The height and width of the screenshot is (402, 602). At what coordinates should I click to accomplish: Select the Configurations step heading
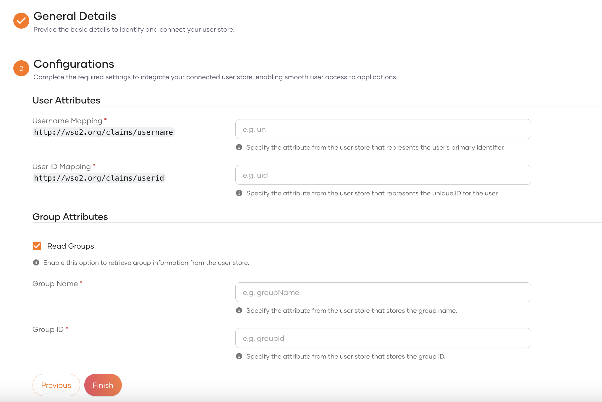[x=74, y=64]
